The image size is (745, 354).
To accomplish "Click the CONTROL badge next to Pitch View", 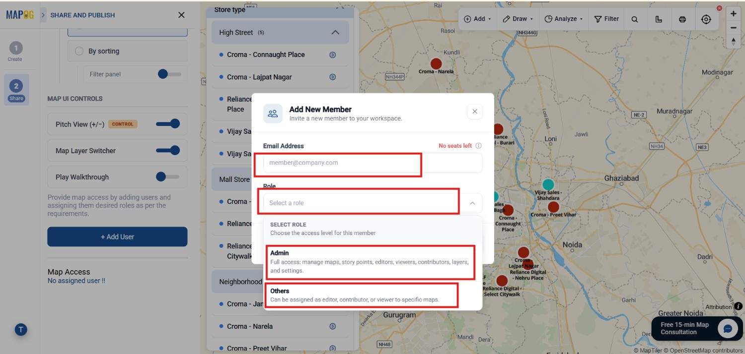I will point(123,124).
